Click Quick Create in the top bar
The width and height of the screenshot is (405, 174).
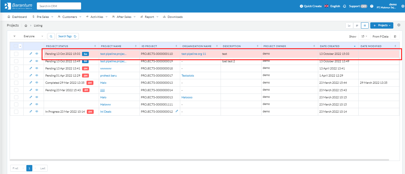pos(311,6)
